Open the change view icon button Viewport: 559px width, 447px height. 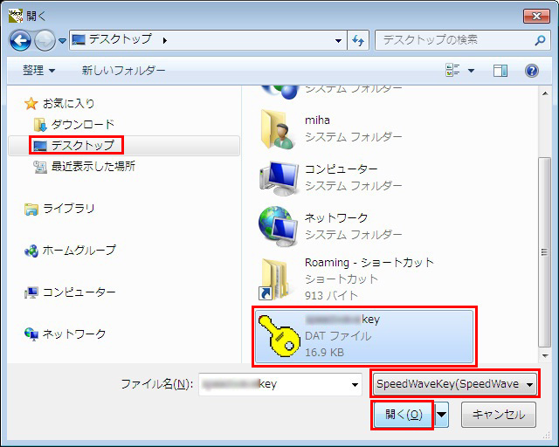click(x=453, y=71)
